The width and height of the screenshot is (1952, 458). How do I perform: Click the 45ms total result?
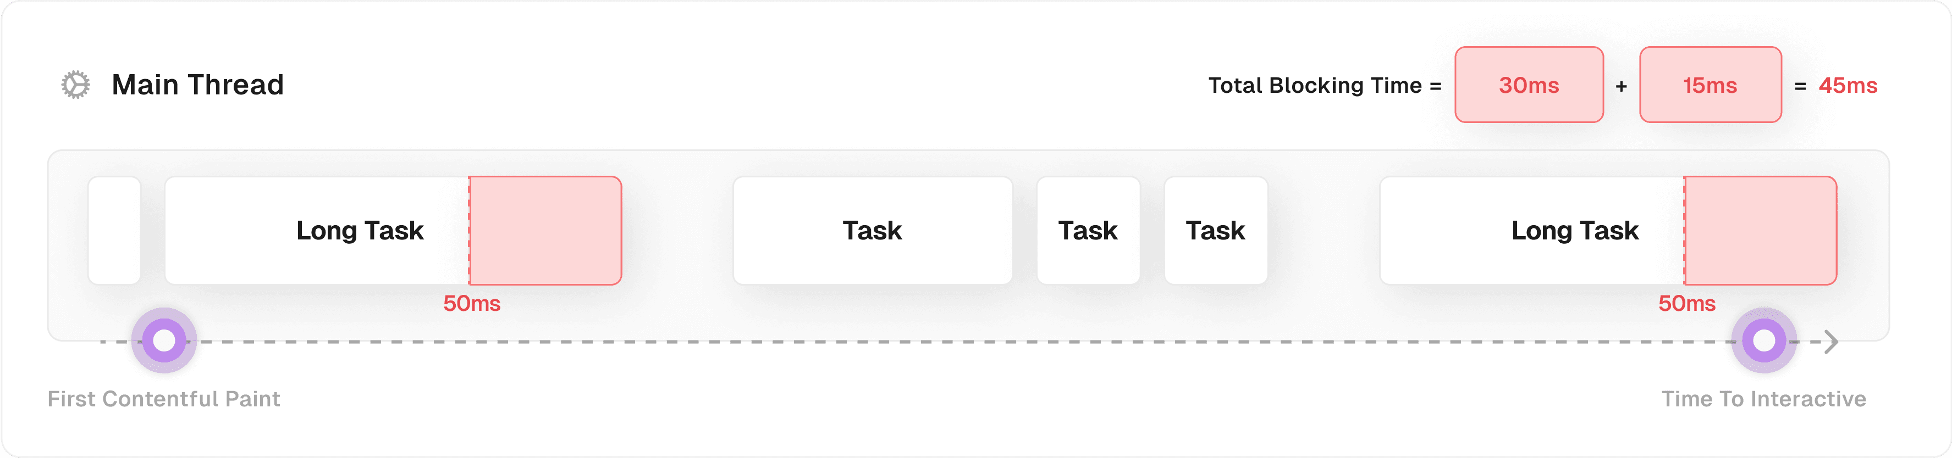[x=1848, y=86]
